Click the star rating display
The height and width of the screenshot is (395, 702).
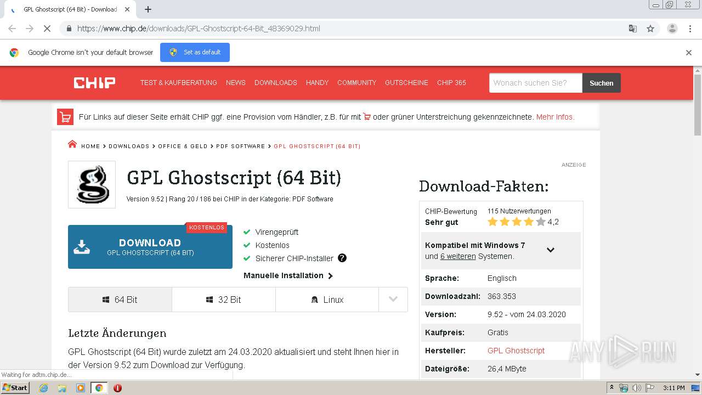click(x=517, y=222)
